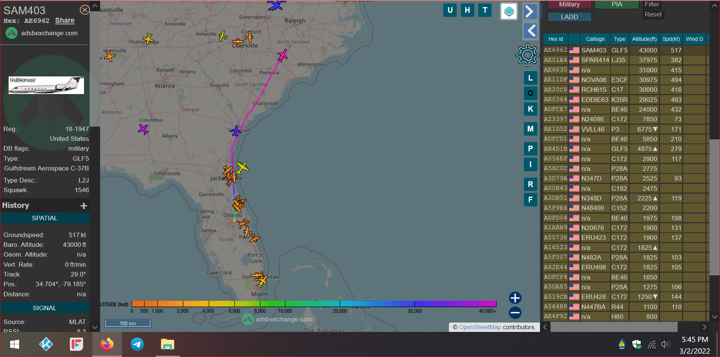
Task: Open File Explorer from the taskbar
Action: click(167, 344)
